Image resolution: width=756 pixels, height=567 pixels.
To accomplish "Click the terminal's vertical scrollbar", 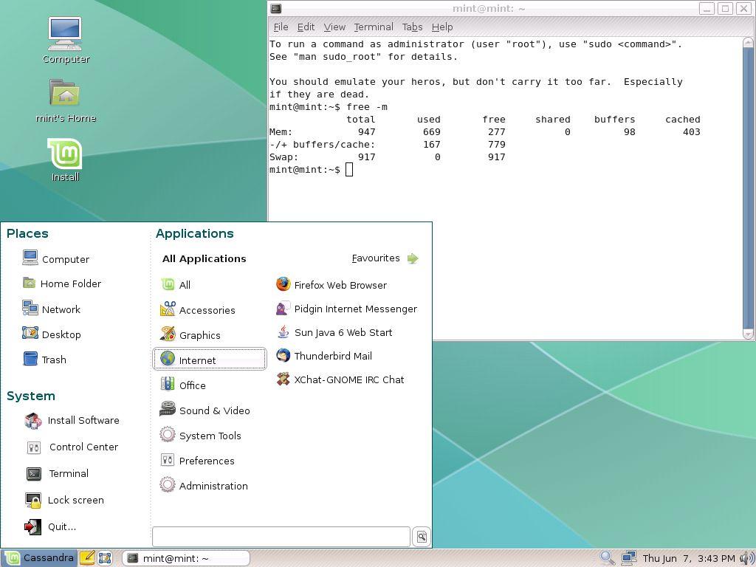I will click(x=748, y=185).
